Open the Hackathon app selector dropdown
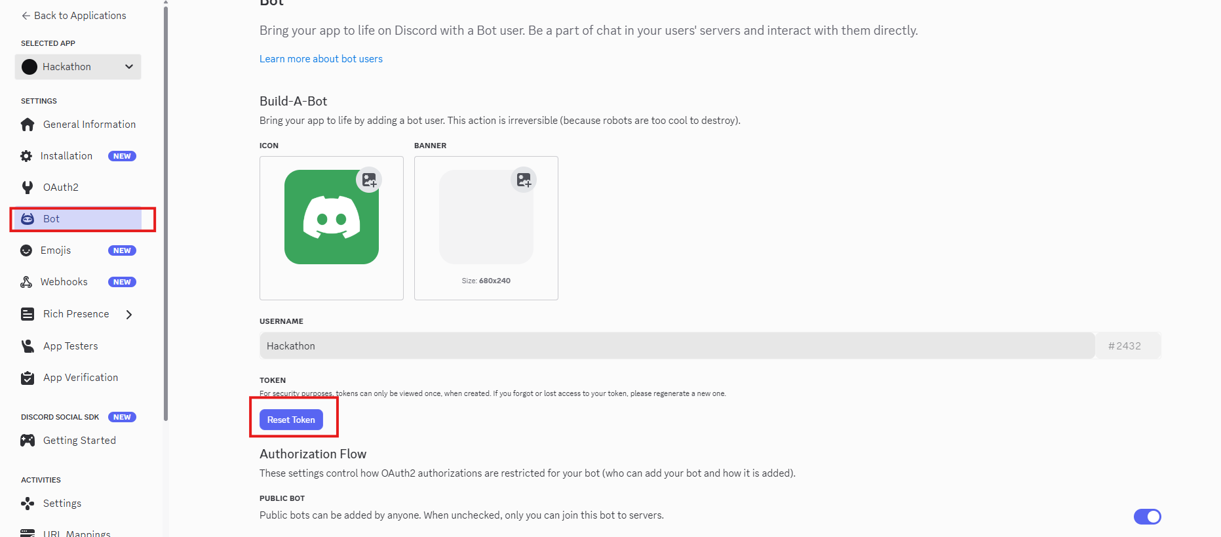Viewport: 1221px width, 537px height. click(78, 67)
